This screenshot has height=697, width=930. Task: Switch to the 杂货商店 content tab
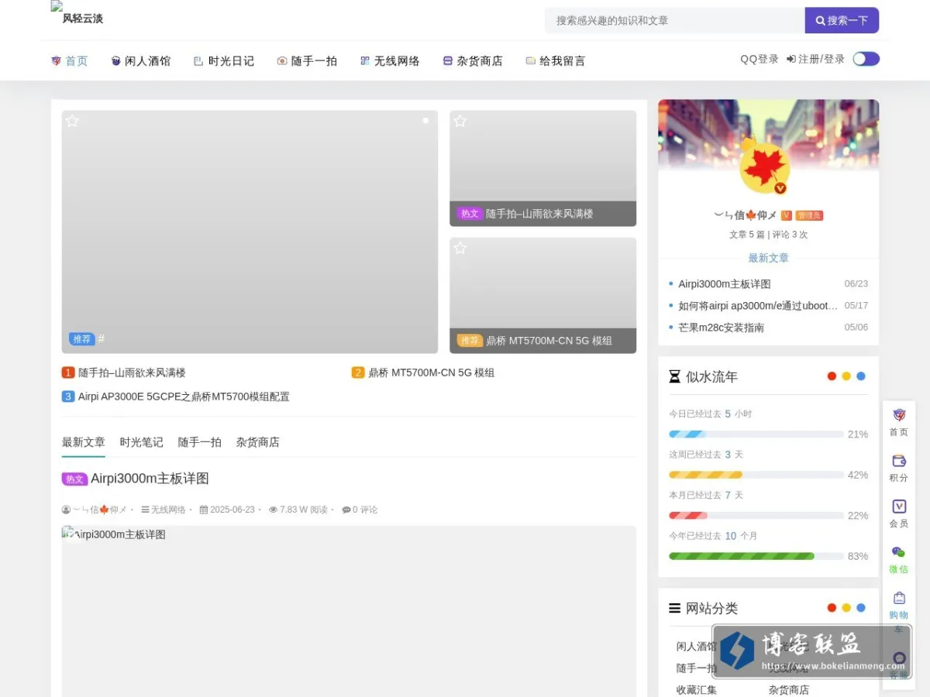pos(258,442)
